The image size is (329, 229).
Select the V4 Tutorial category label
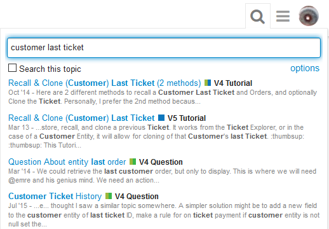point(233,83)
